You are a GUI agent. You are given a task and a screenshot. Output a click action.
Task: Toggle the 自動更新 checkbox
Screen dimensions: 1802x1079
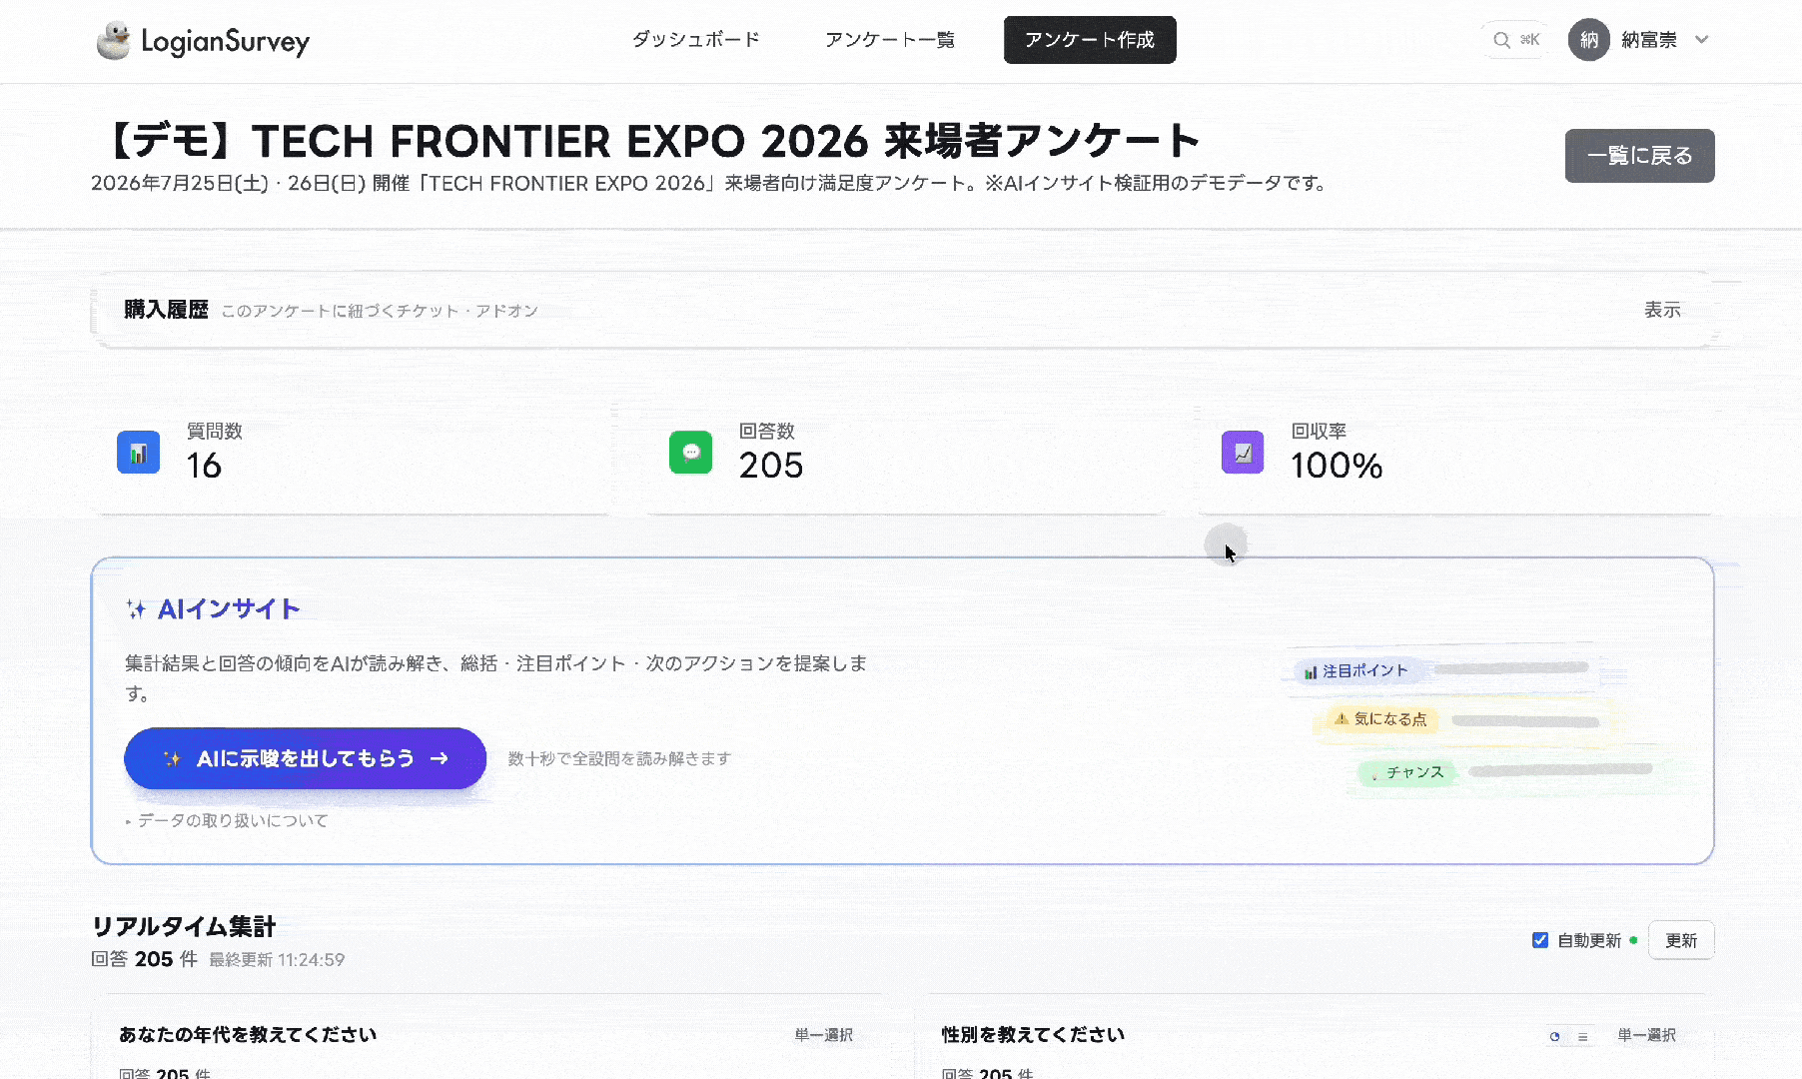tap(1540, 940)
